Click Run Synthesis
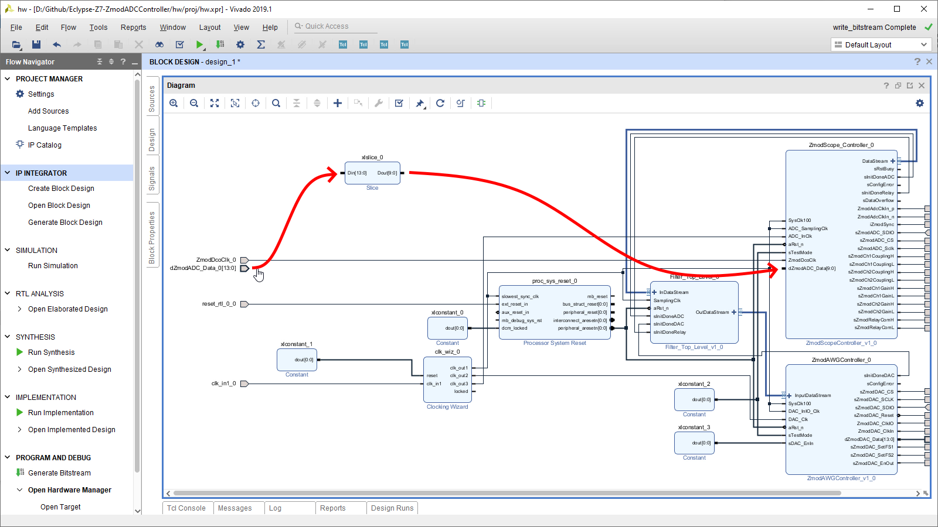 click(x=52, y=353)
